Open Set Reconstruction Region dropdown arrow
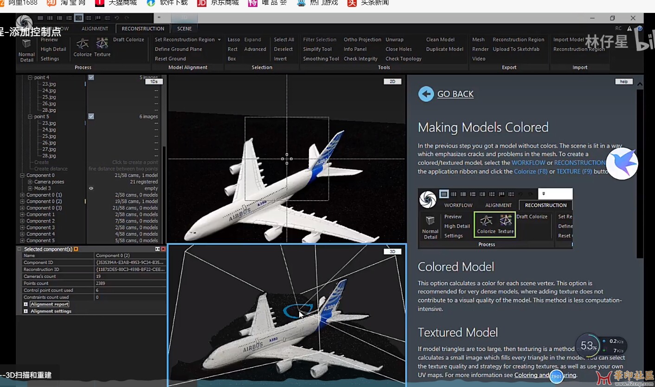 219,40
